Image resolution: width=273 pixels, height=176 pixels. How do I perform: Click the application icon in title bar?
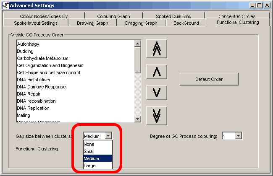point(5,5)
